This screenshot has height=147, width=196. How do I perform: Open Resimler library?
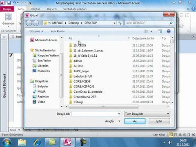41,97
